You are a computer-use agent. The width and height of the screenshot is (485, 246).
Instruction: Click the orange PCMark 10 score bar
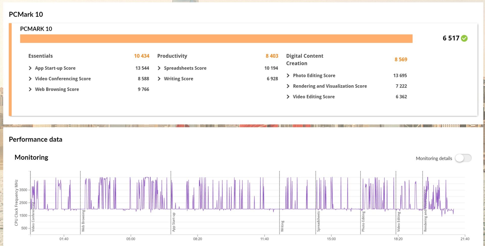216,39
